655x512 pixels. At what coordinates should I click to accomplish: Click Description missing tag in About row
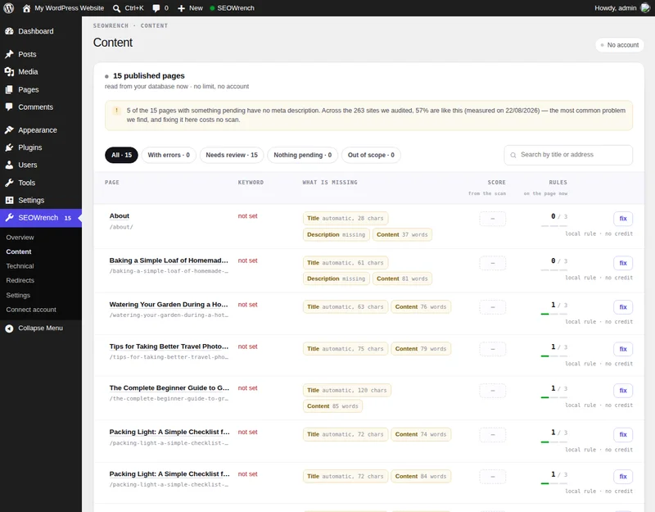pyautogui.click(x=337, y=235)
